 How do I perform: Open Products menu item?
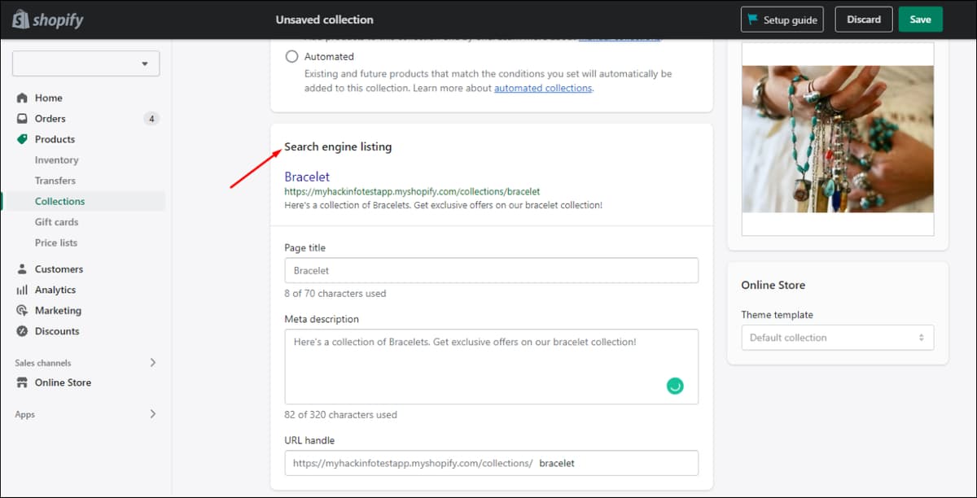(x=55, y=139)
